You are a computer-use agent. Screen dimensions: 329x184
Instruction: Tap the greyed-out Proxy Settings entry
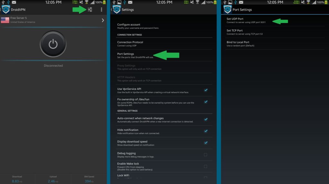click(164, 67)
